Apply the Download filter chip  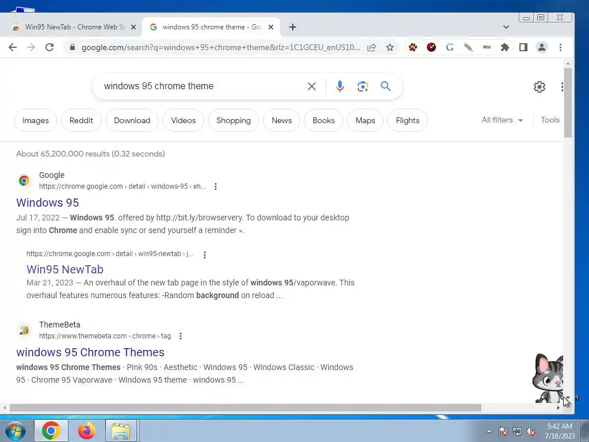point(132,120)
